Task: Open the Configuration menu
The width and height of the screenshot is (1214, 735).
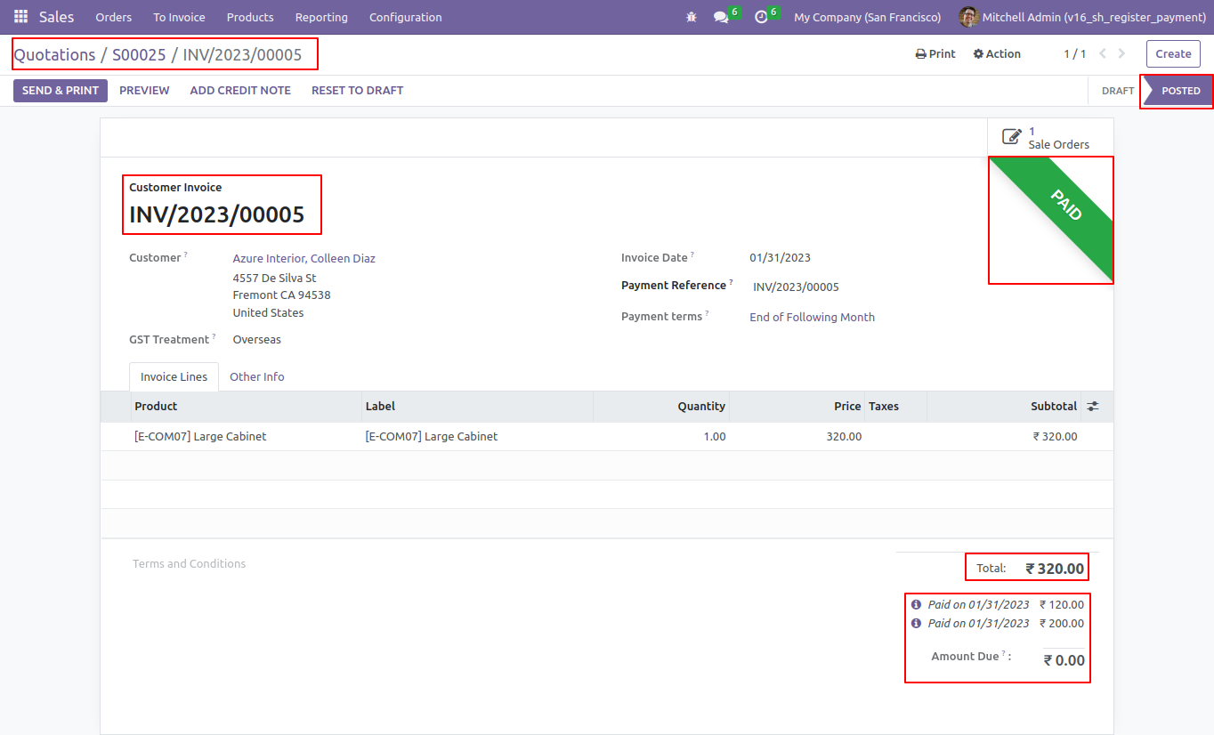Action: click(405, 17)
